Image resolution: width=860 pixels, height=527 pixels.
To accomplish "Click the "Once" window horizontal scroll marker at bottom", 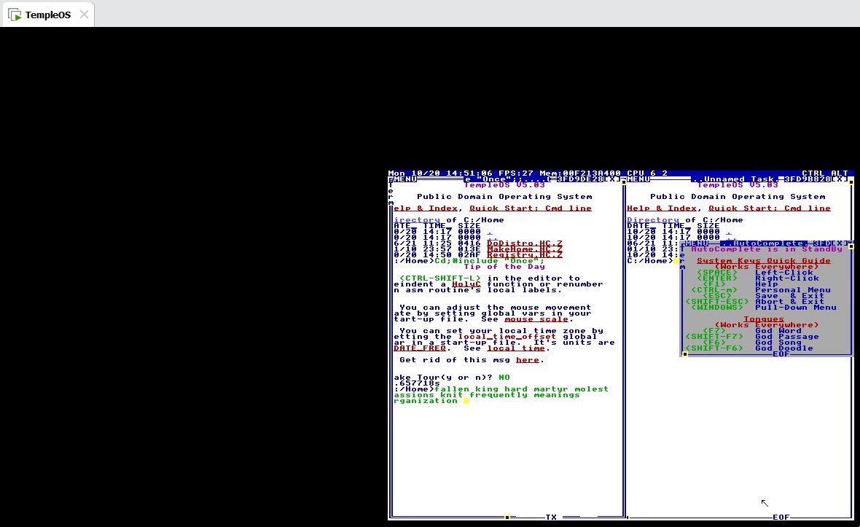I will click(507, 517).
